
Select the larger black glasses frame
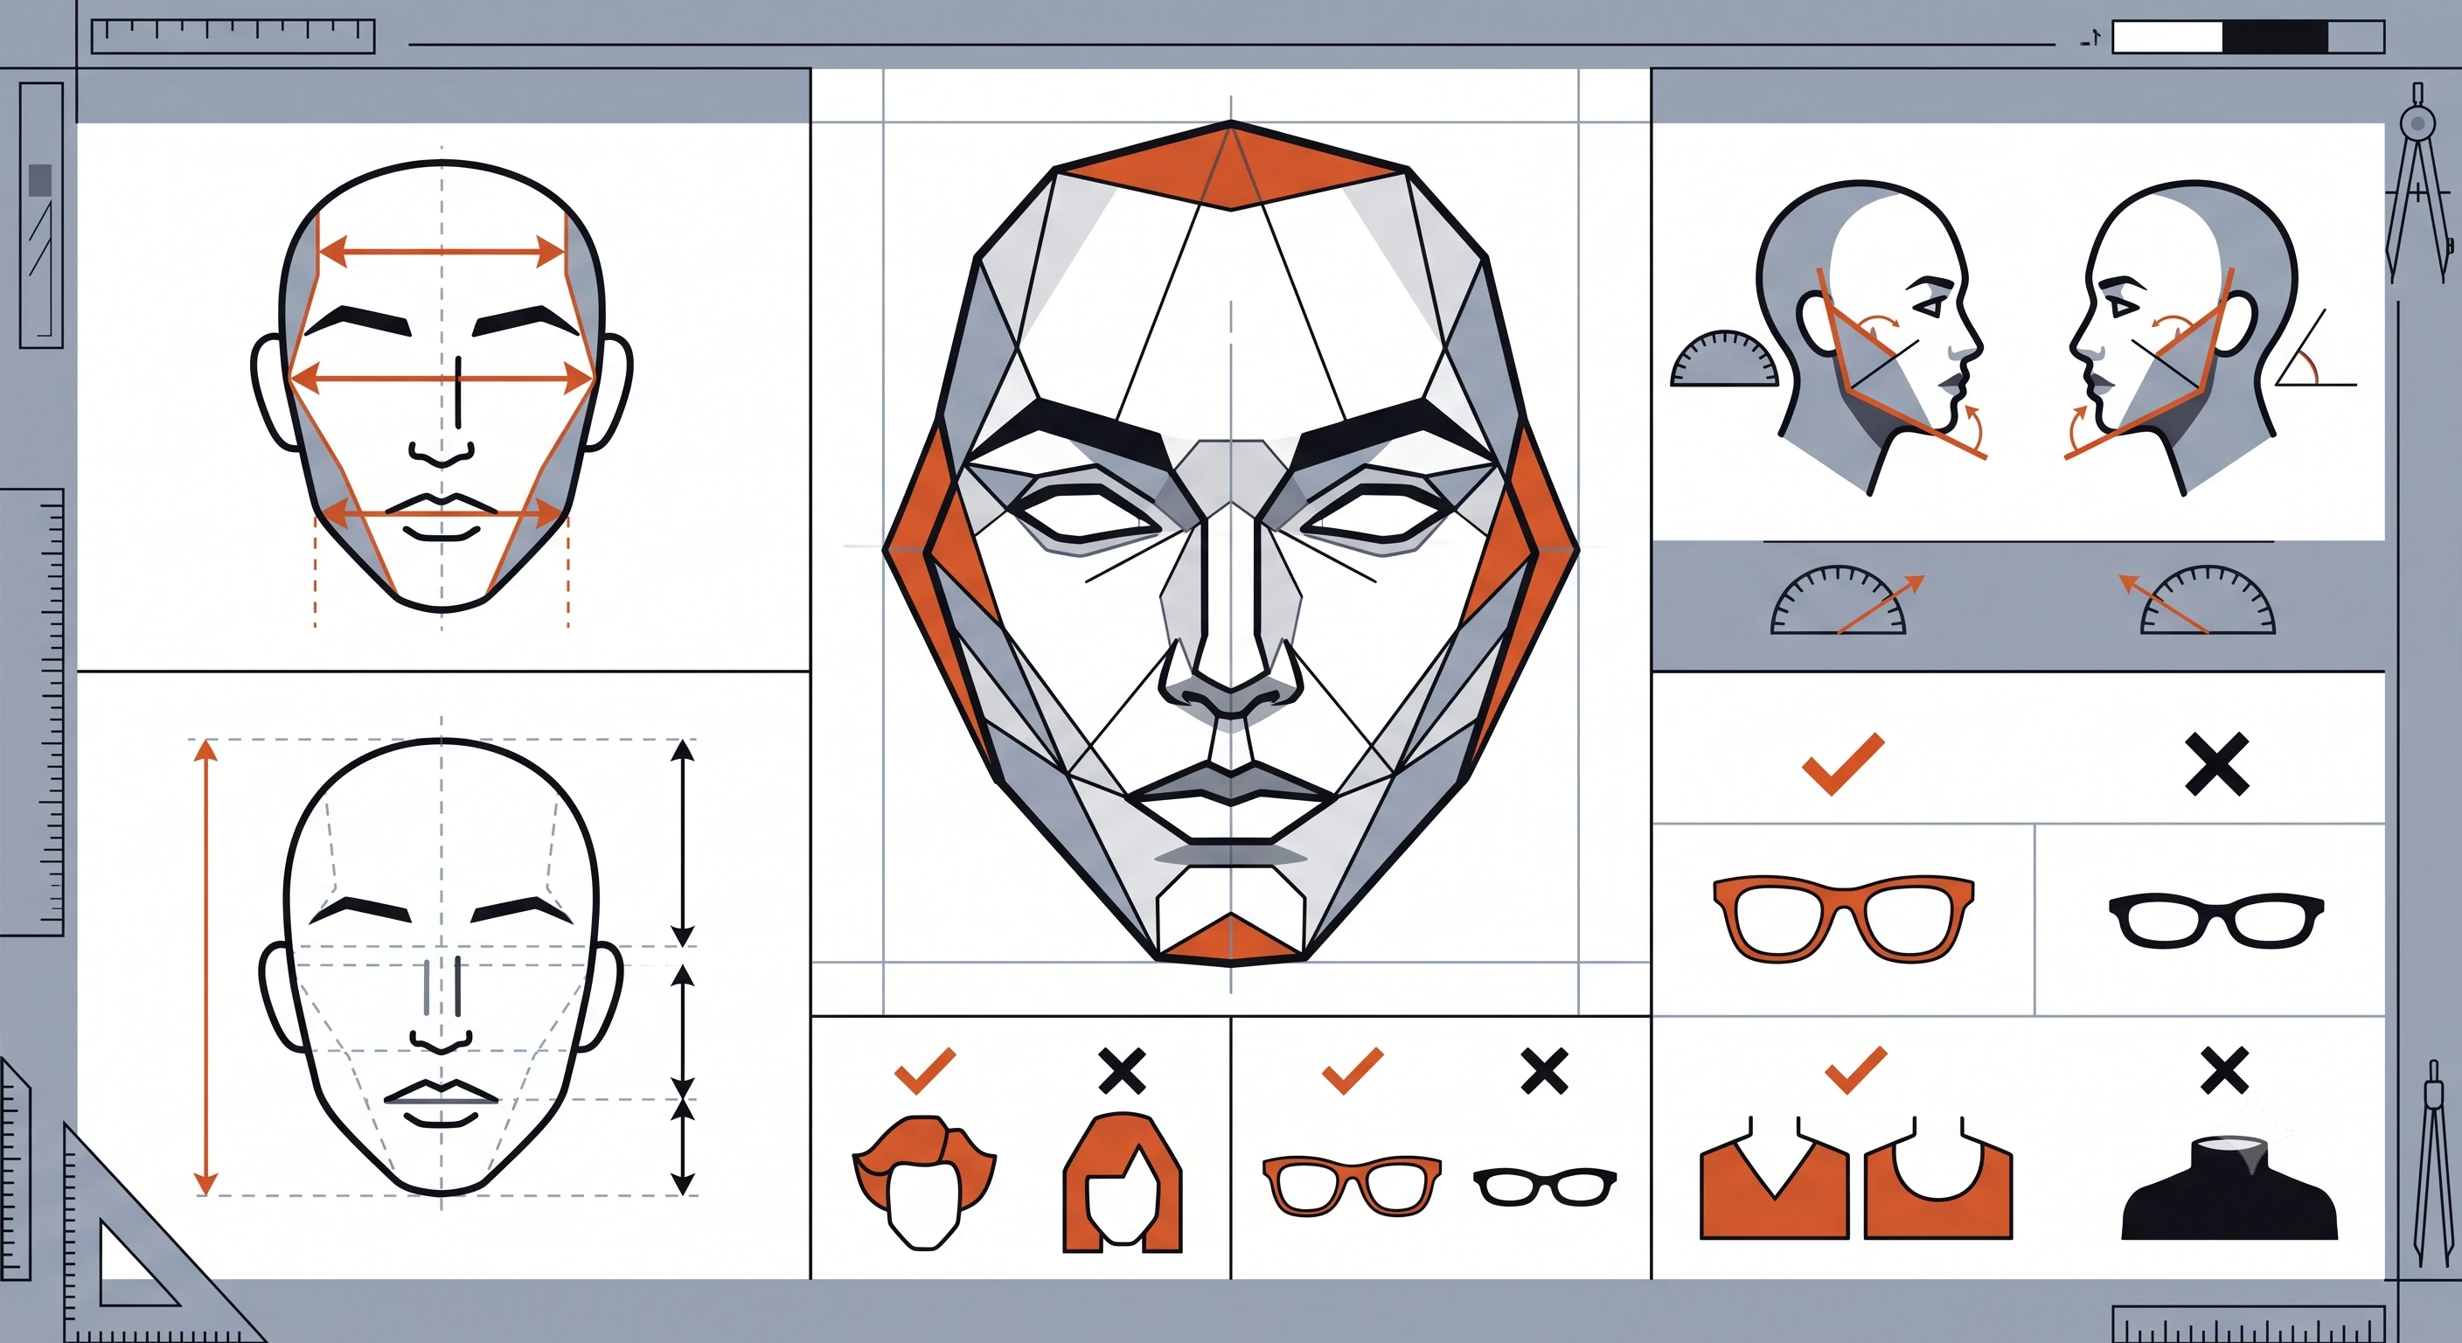pyautogui.click(x=2216, y=920)
